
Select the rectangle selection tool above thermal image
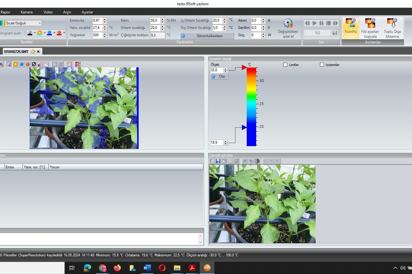[54, 64]
